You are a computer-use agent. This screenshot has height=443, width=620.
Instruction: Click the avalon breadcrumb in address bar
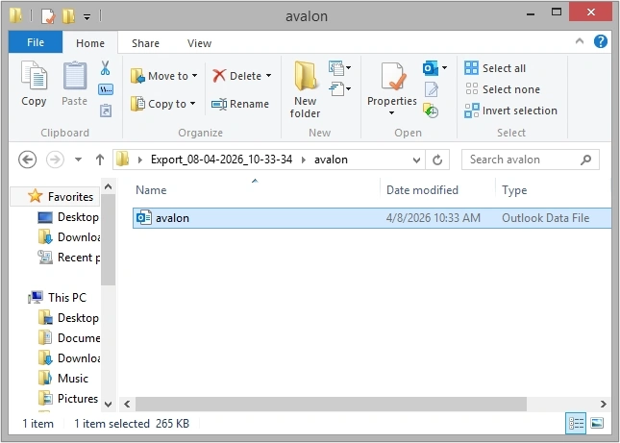pos(331,160)
